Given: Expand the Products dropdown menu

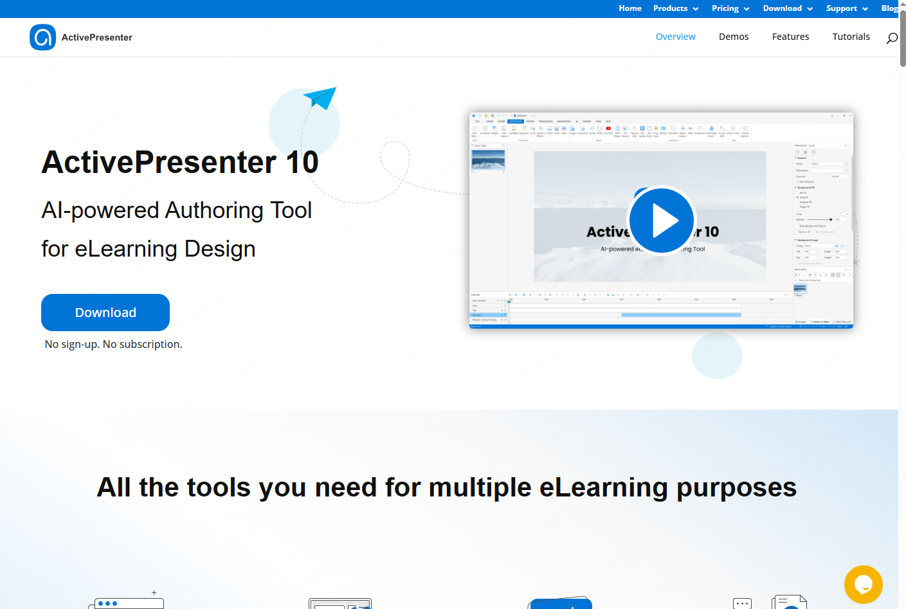Looking at the screenshot, I should [675, 8].
